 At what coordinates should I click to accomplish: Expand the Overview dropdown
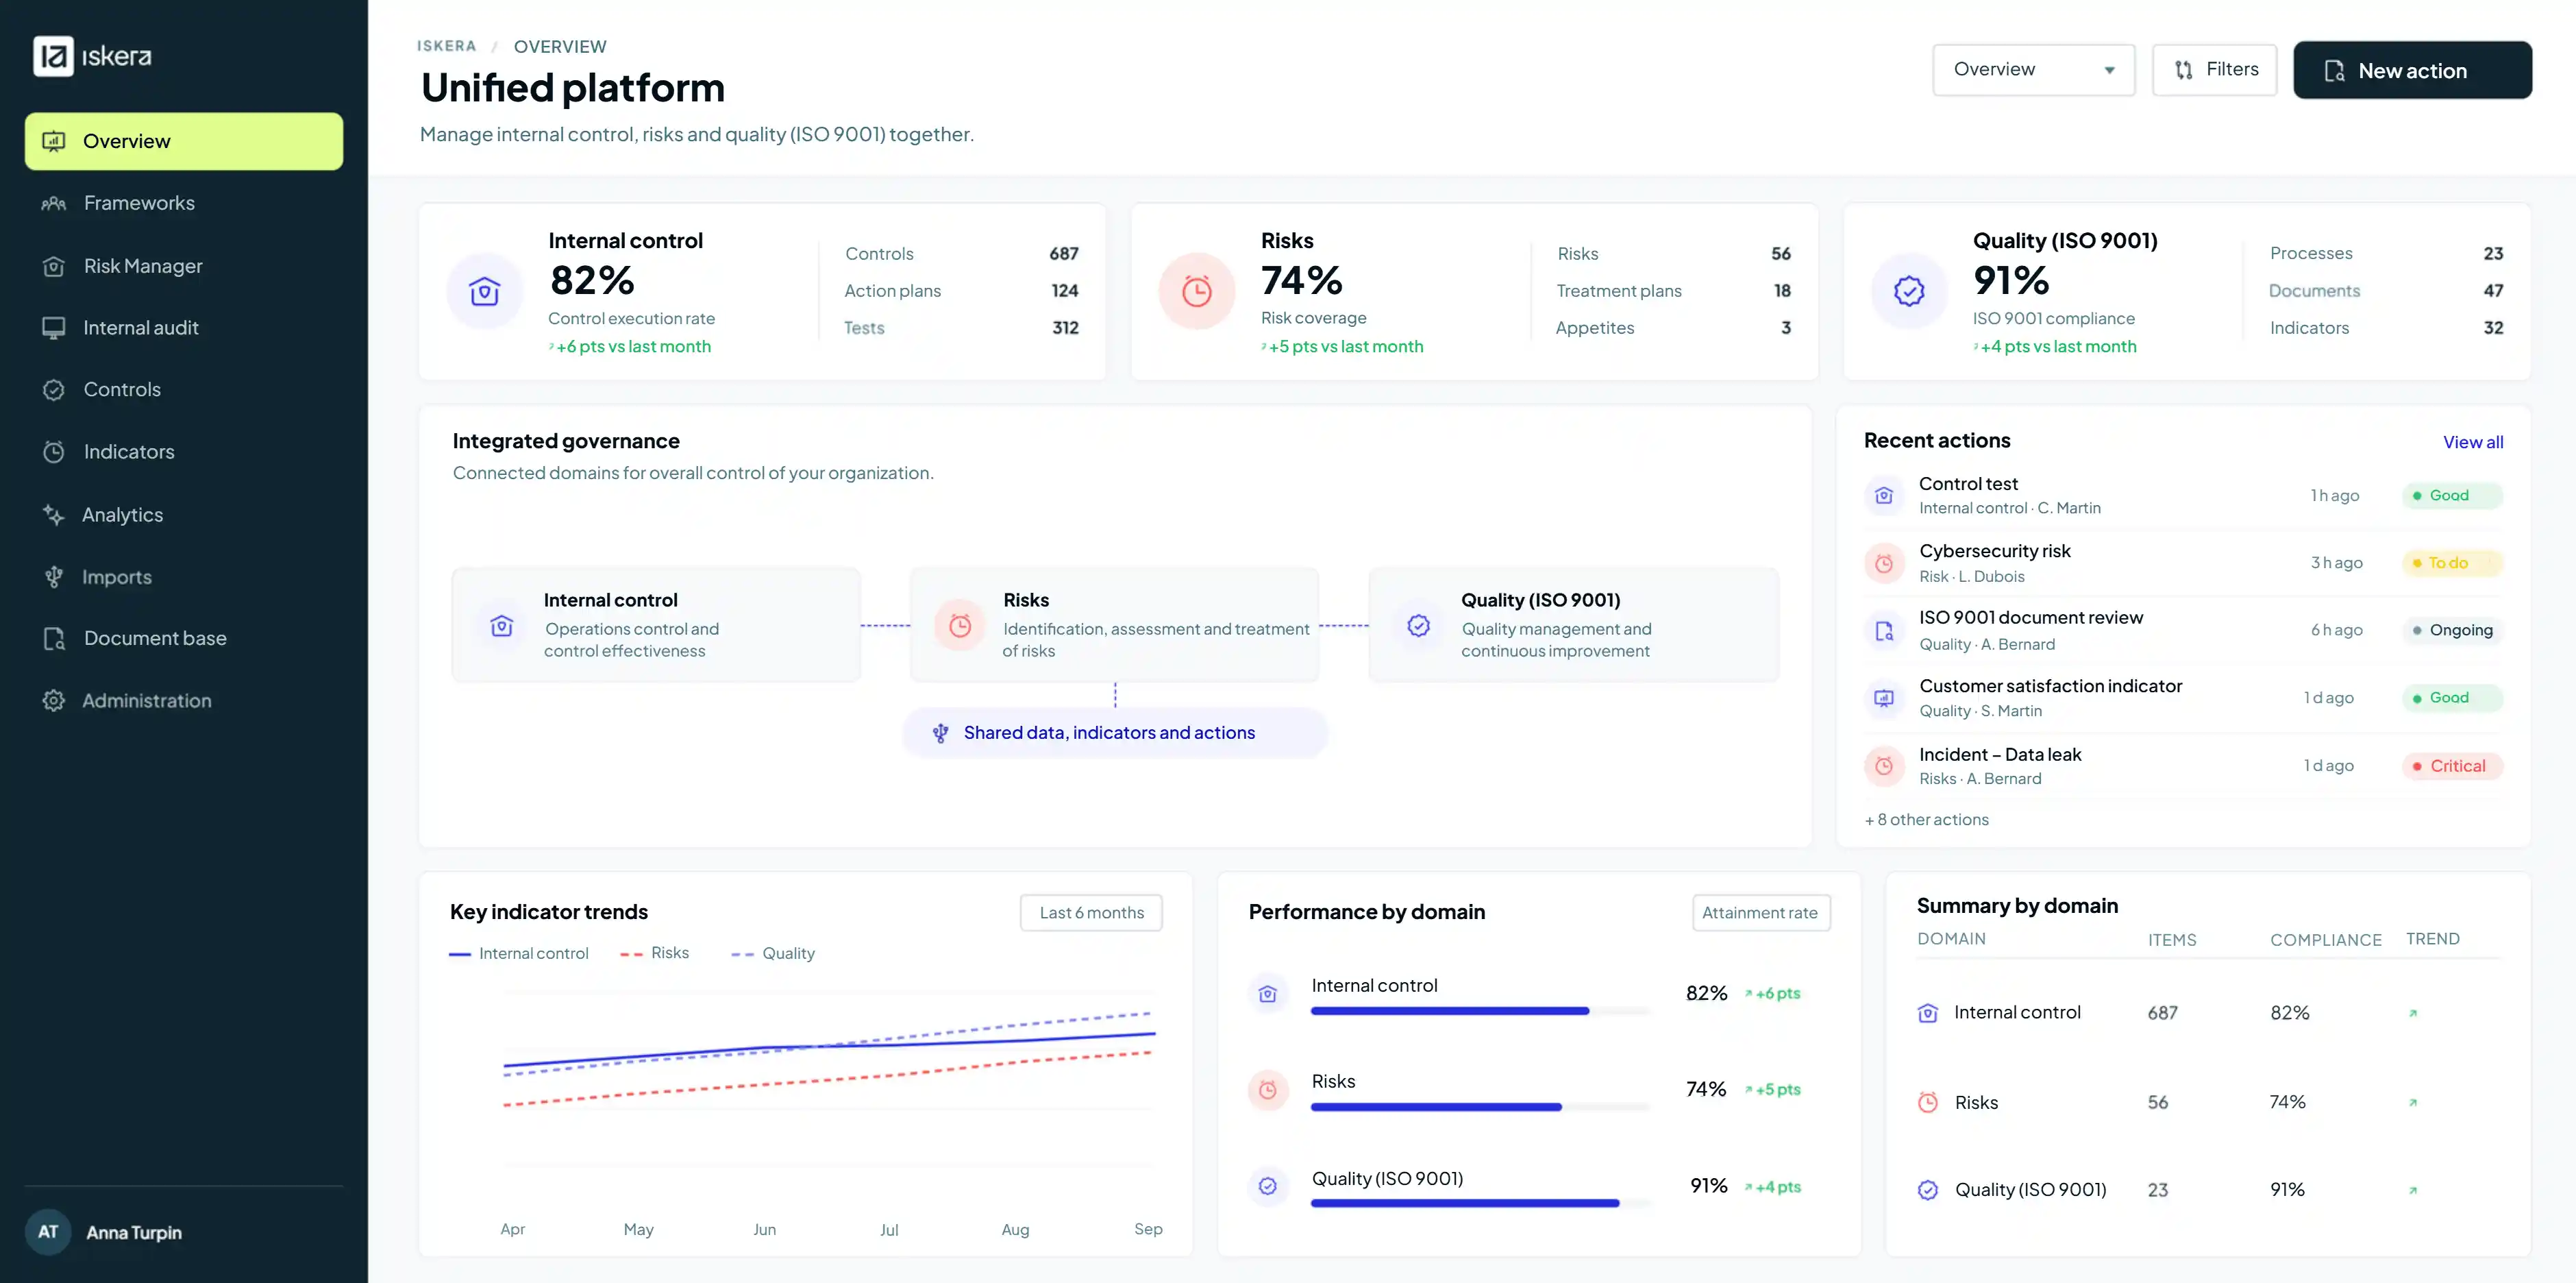click(x=2033, y=70)
